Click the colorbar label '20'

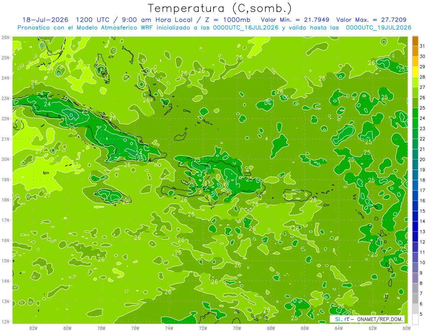(x=423, y=159)
